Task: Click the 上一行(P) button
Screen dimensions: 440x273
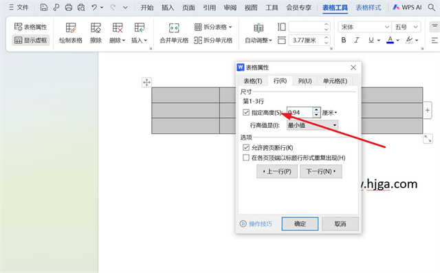Action: (x=277, y=171)
